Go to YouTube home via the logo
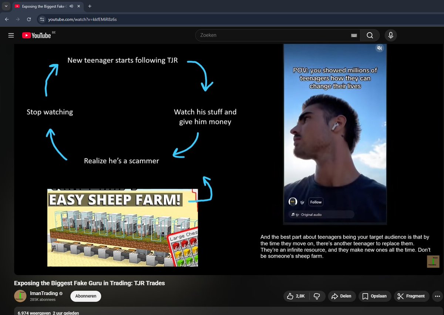 coord(36,35)
